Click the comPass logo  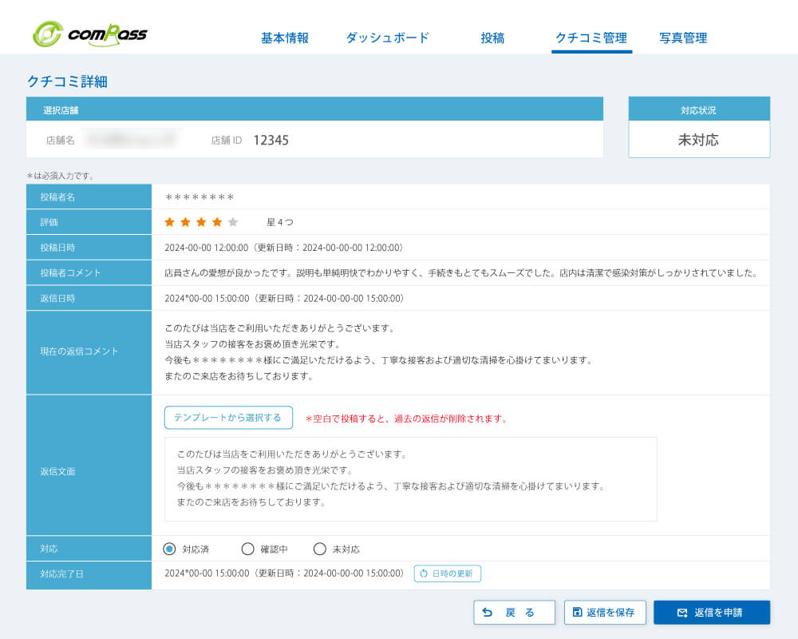pos(89,34)
